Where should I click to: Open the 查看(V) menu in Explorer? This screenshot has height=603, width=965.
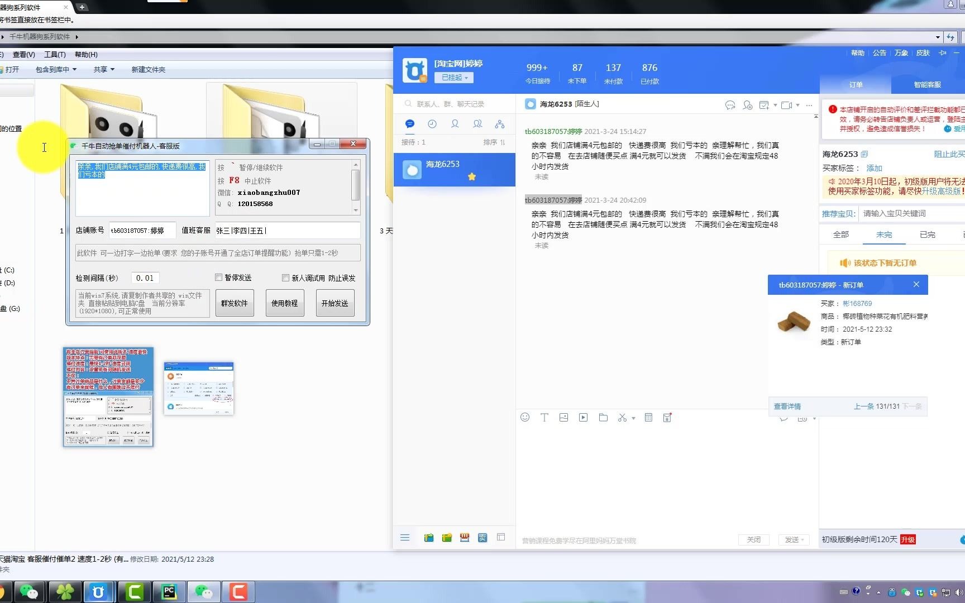23,54
